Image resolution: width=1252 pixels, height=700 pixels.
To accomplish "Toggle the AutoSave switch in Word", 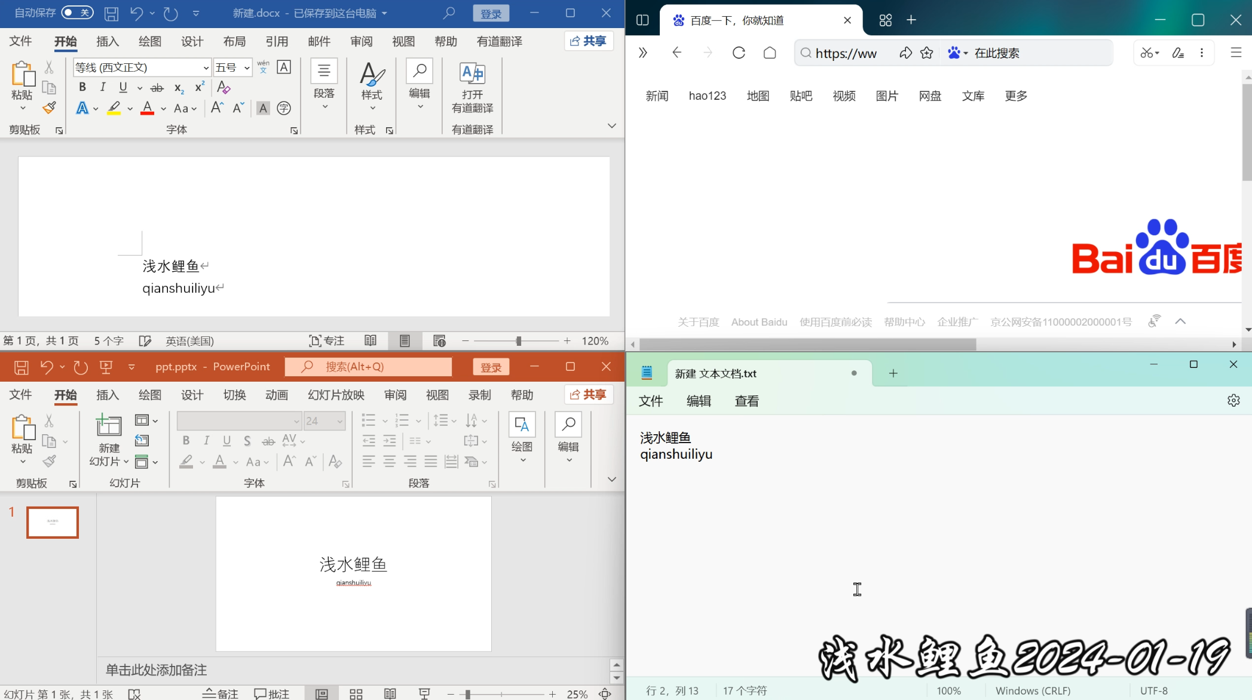I will pyautogui.click(x=77, y=13).
